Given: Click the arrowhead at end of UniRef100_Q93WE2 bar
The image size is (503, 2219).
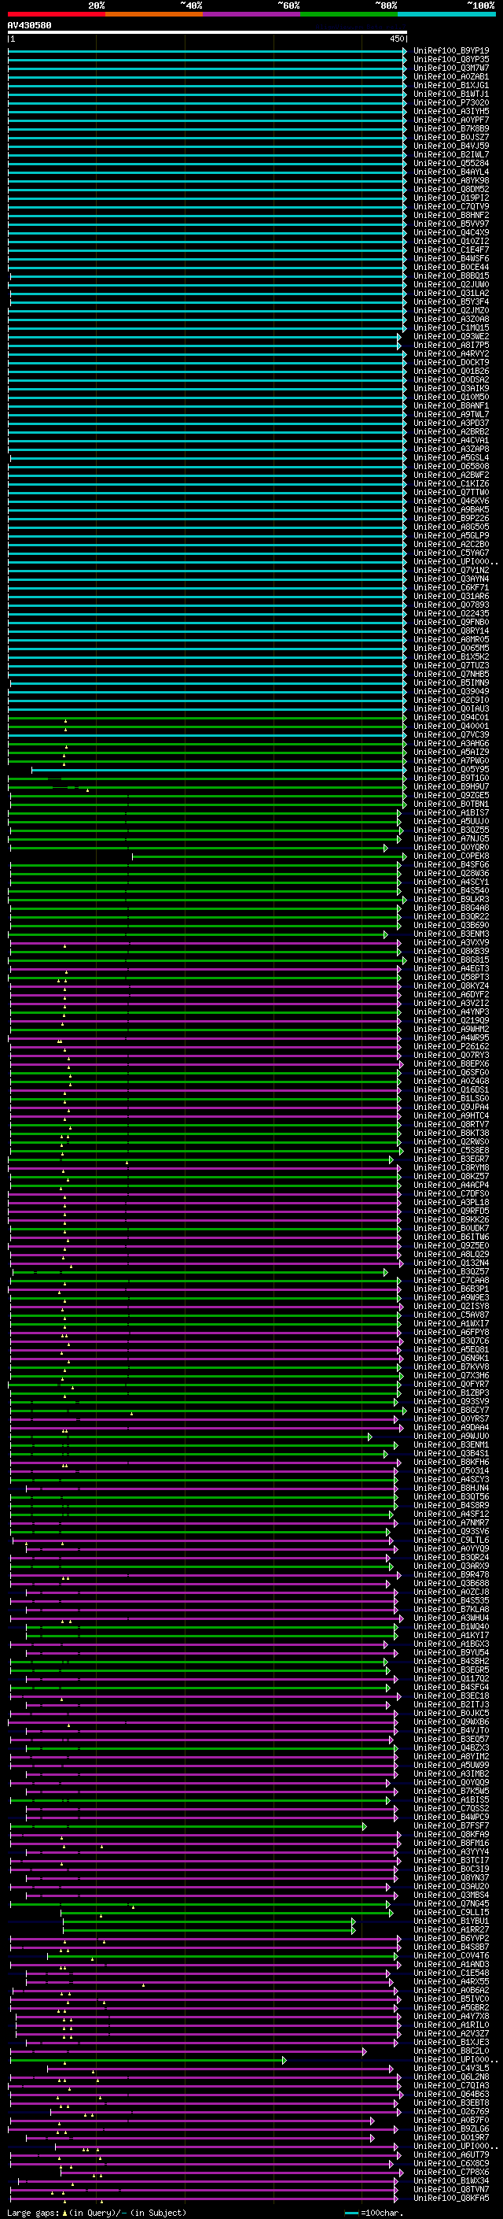Looking at the screenshot, I should (400, 337).
